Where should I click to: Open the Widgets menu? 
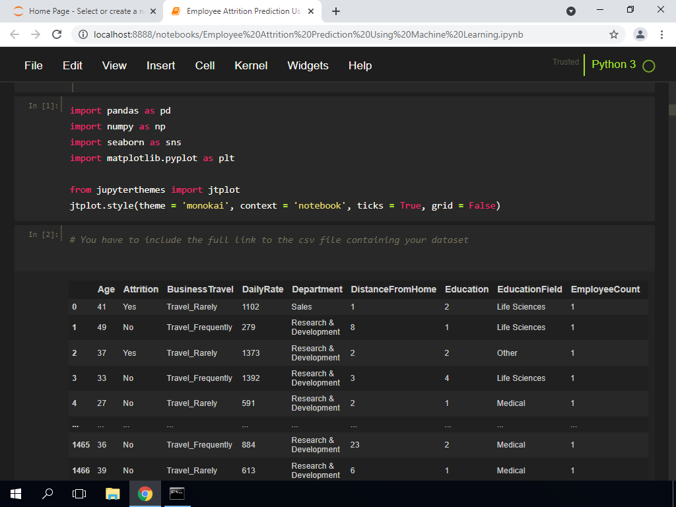click(x=308, y=65)
